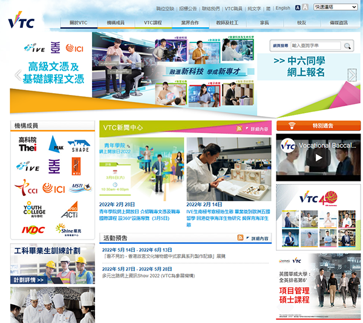The height and width of the screenshot is (323, 363).
Task: Switch to the larger font size A
Action: tap(306, 8)
